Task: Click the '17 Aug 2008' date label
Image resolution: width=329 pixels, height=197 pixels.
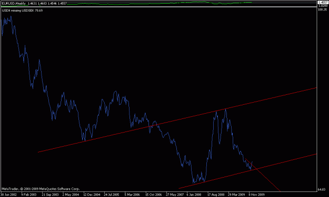Action: tap(216, 195)
